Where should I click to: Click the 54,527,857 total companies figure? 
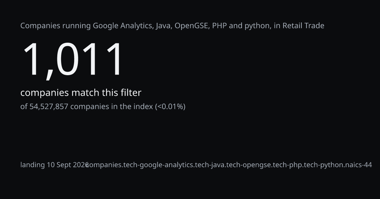click(x=49, y=106)
